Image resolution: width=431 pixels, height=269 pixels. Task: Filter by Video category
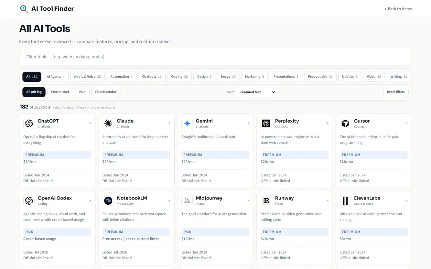[374, 77]
